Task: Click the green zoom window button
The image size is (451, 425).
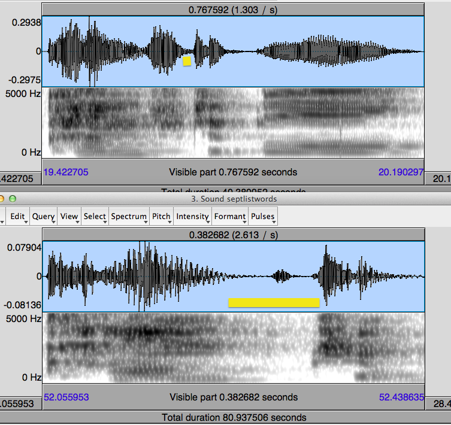Action: (x=12, y=199)
